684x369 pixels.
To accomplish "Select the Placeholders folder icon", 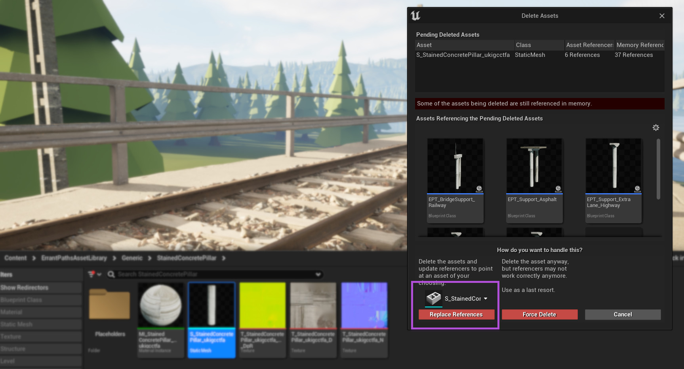I will pyautogui.click(x=110, y=304).
